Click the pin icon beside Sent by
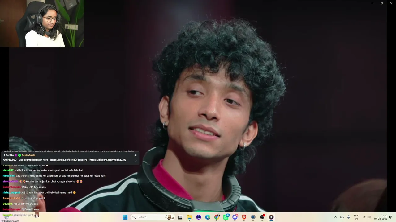Screen dimensions: 396x222 (5, 155)
